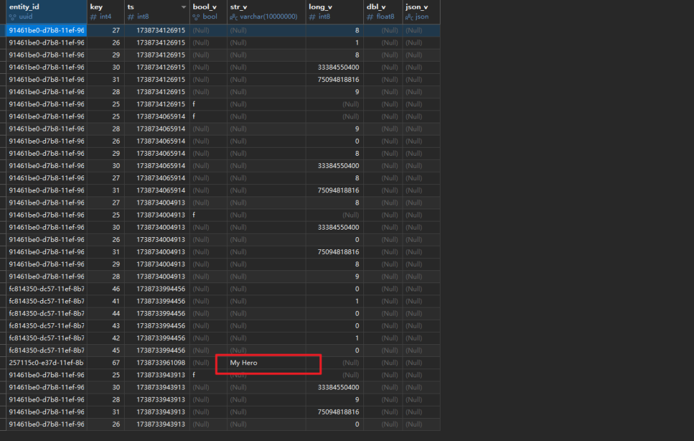Select fc814350 entity_id cell in key 43 row
This screenshot has width=694, height=441.
(x=47, y=326)
